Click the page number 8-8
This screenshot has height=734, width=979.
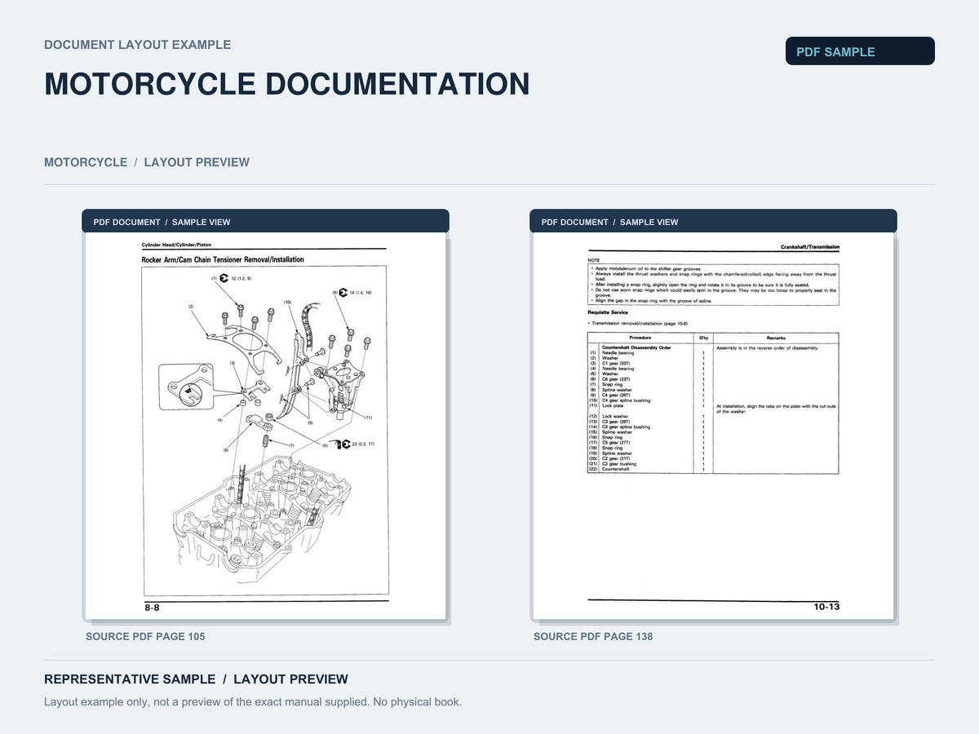pos(152,608)
